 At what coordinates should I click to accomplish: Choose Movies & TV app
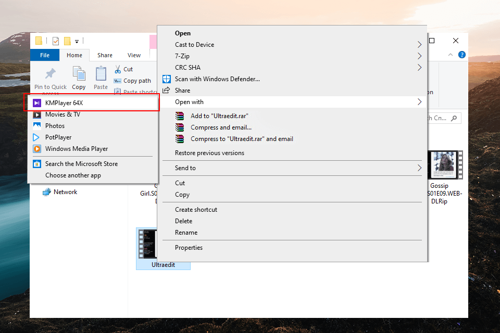(63, 114)
